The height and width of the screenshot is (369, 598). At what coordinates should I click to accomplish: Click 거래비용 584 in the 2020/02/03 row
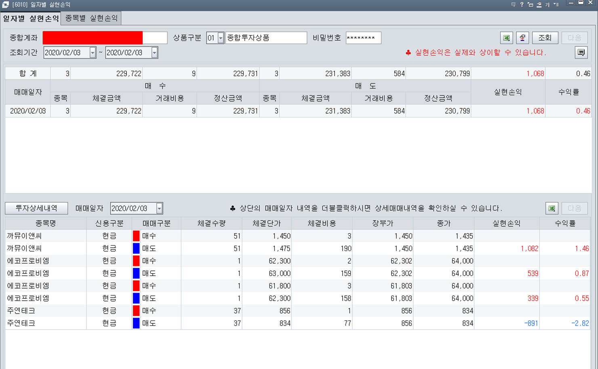pos(399,111)
